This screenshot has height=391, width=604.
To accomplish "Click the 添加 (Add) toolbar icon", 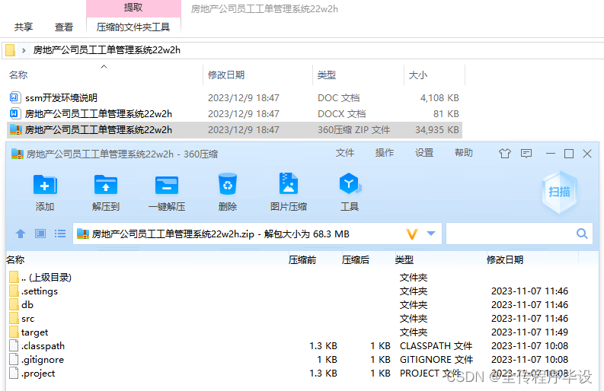I will 45,185.
